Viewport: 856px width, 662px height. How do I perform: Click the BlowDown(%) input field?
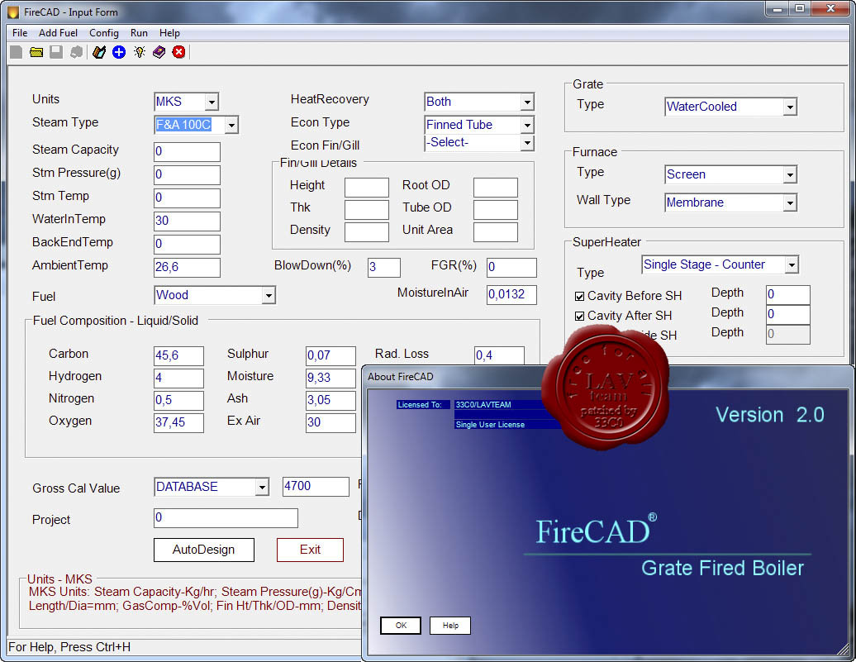(384, 268)
